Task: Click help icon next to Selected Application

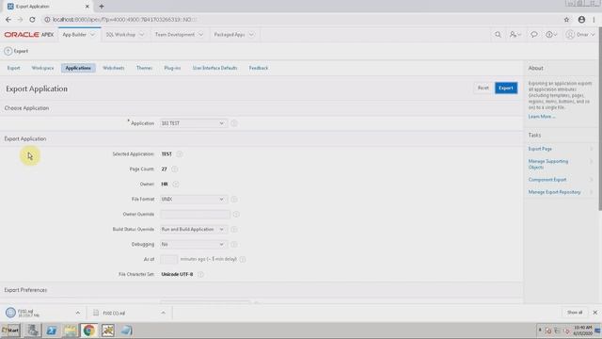Action: pos(180,154)
